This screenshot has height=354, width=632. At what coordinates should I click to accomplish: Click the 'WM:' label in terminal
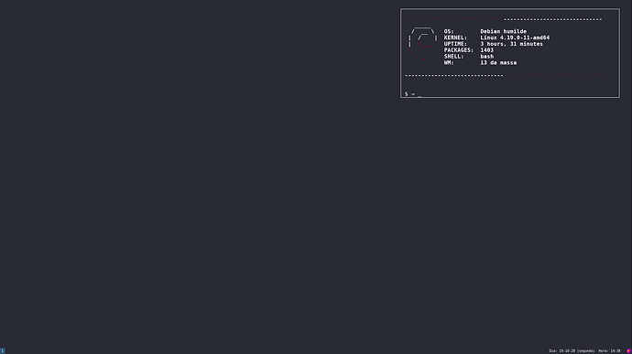(x=449, y=63)
